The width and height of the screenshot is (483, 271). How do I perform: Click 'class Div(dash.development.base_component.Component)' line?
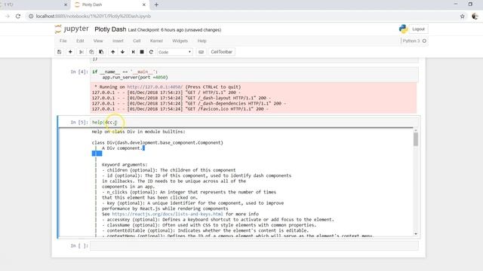pos(158,143)
